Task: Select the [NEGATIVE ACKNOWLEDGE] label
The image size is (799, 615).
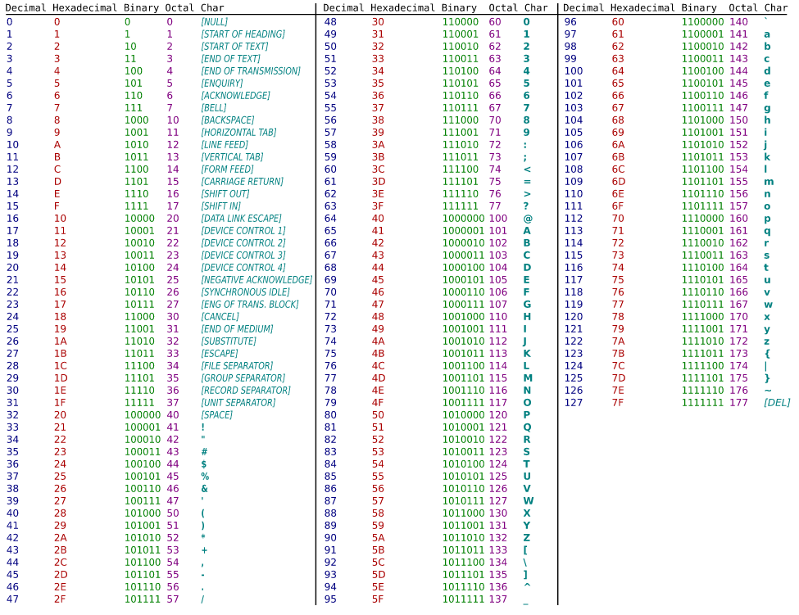Action: 256,280
